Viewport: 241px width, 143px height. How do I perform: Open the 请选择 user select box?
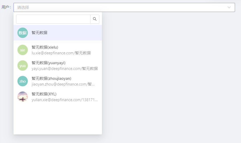tap(124, 7)
